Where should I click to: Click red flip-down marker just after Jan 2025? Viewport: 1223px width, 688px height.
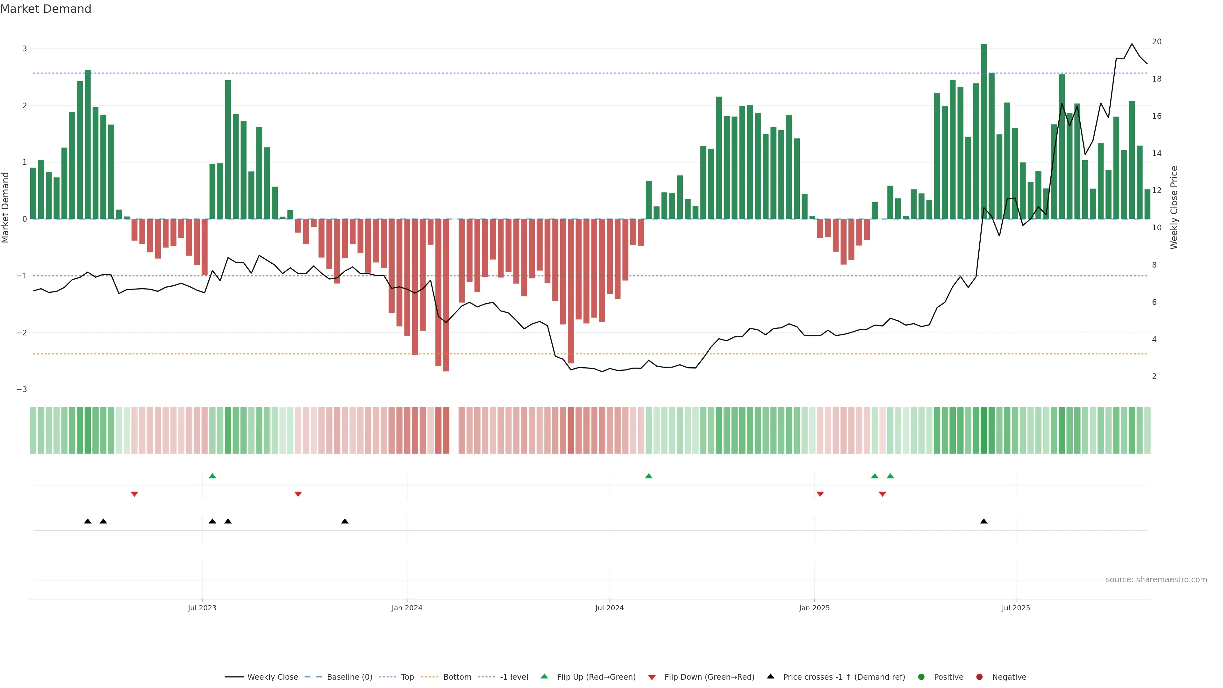click(820, 494)
